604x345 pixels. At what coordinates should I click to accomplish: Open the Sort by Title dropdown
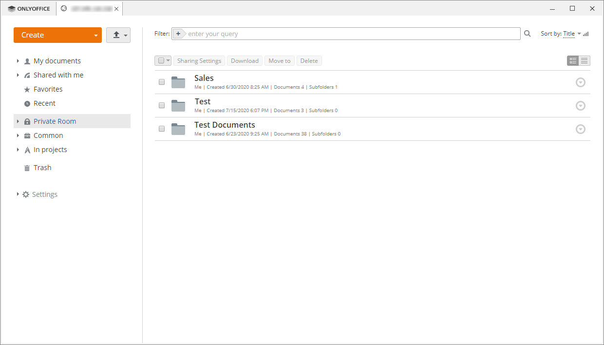point(569,34)
